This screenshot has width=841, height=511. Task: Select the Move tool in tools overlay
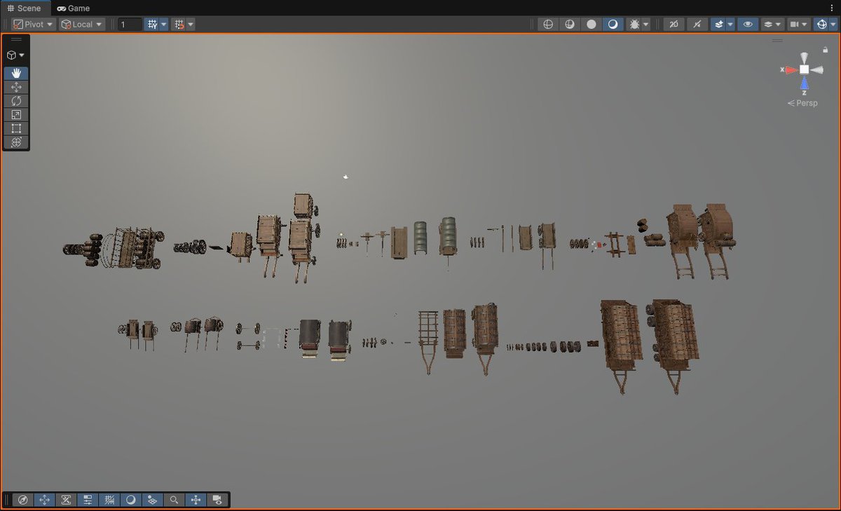pos(16,87)
